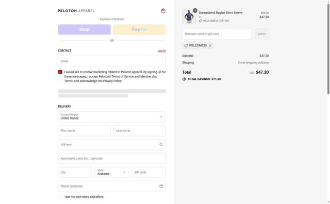330x204 pixels.
Task: Focus the ZIP code field
Action: (x=149, y=172)
